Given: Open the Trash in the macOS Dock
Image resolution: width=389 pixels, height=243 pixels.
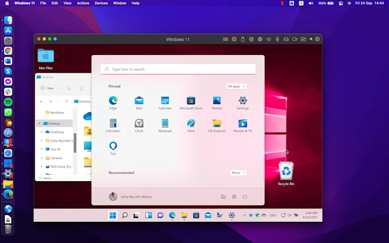Looking at the screenshot, I should [x=8, y=229].
